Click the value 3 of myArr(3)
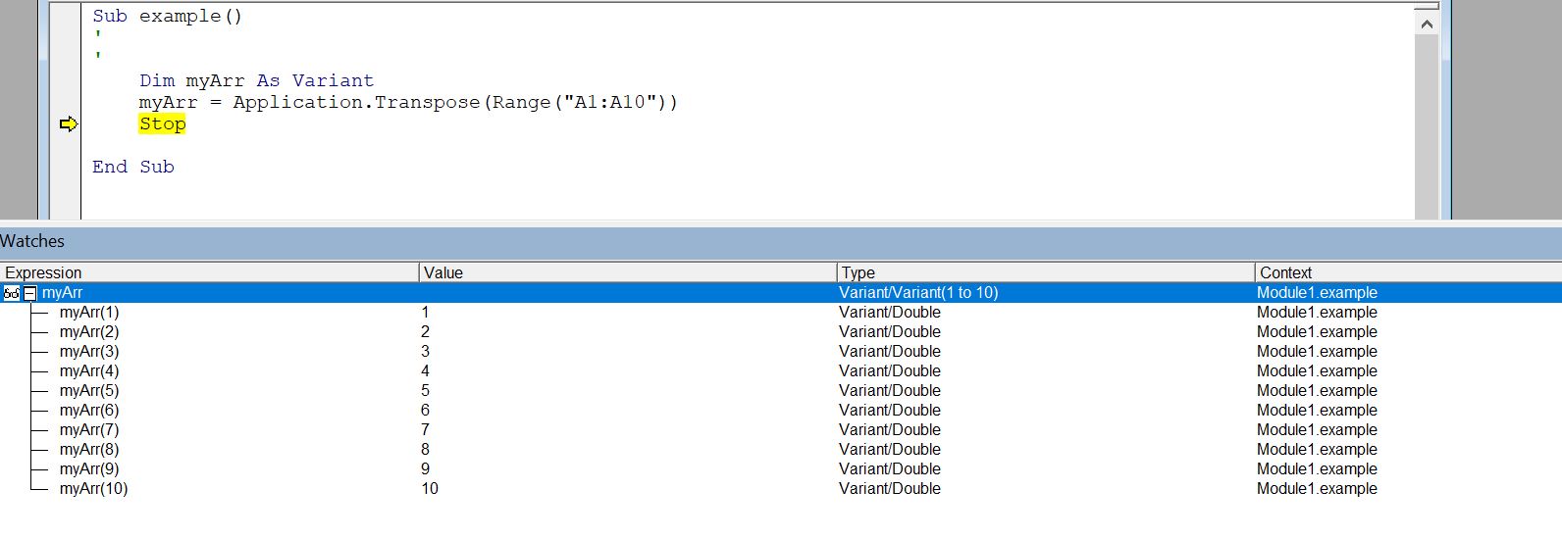The height and width of the screenshot is (540, 1562). [x=425, y=352]
